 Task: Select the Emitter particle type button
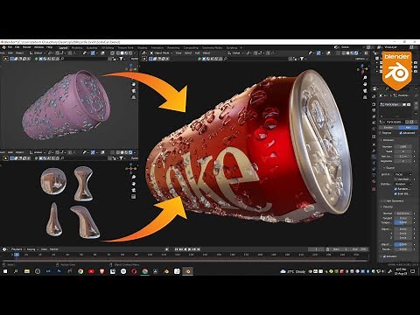(388, 128)
